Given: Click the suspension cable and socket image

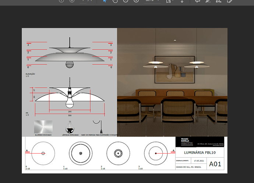Looking at the screenshot, I should (98, 127).
